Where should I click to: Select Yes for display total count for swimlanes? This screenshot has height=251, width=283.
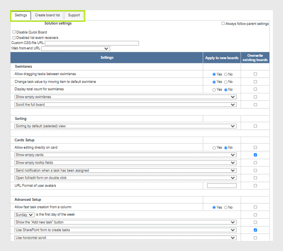[214, 90]
